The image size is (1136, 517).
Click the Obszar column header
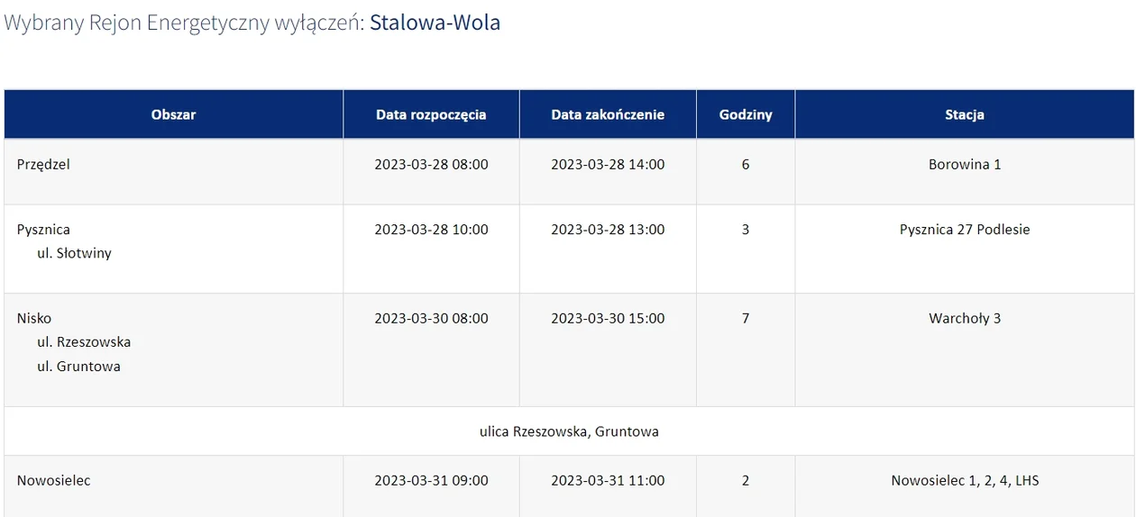point(173,114)
